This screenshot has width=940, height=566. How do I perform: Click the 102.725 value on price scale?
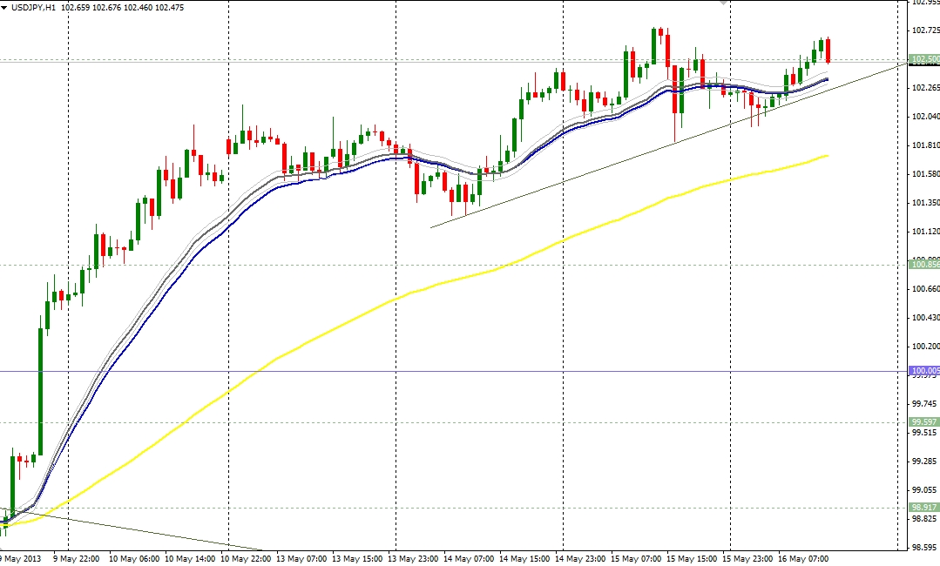[x=923, y=30]
